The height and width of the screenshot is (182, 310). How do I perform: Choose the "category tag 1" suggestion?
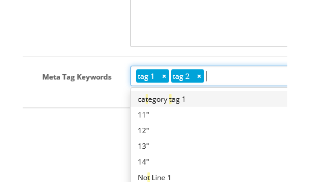pos(209,99)
